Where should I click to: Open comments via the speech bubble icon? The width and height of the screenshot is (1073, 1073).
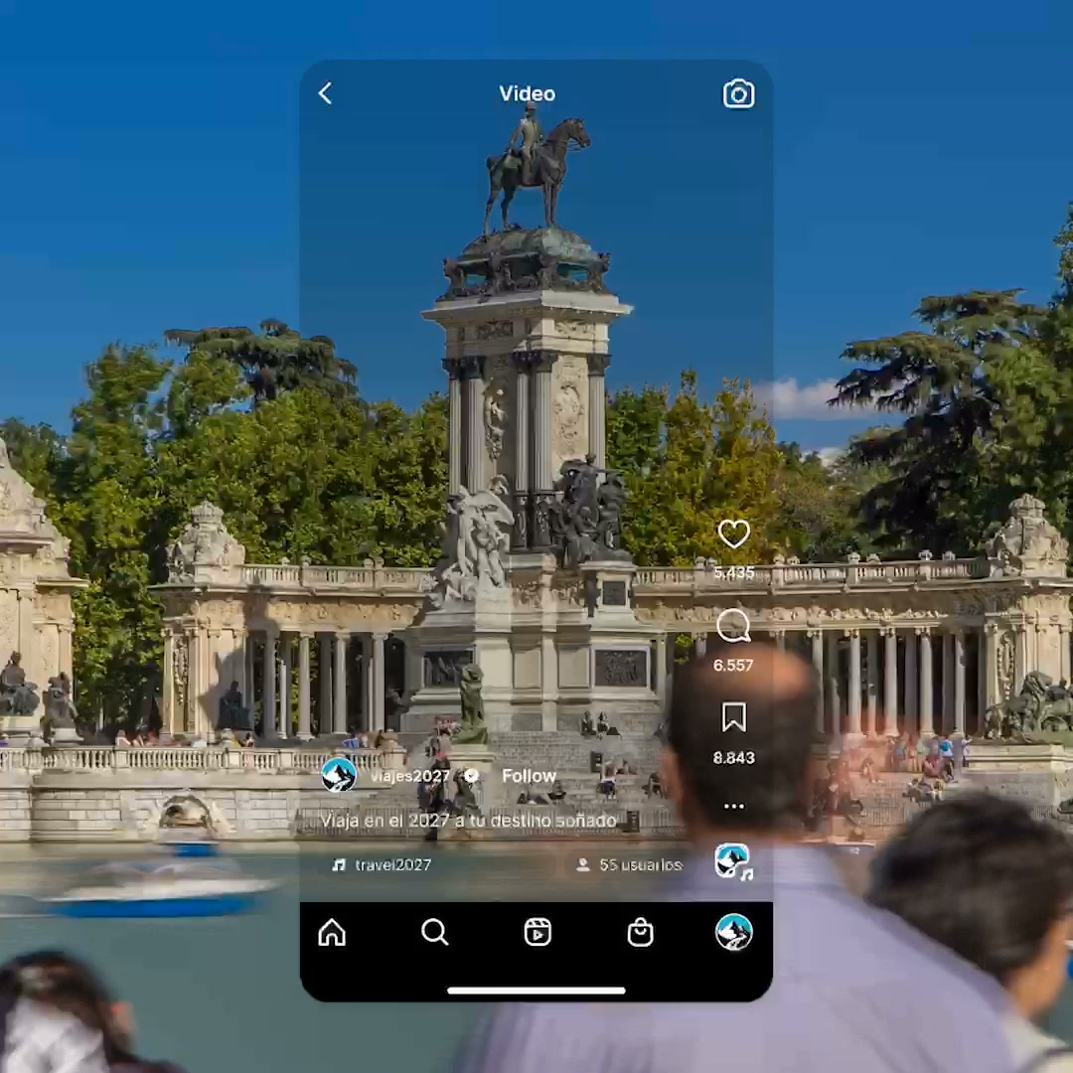tap(733, 626)
